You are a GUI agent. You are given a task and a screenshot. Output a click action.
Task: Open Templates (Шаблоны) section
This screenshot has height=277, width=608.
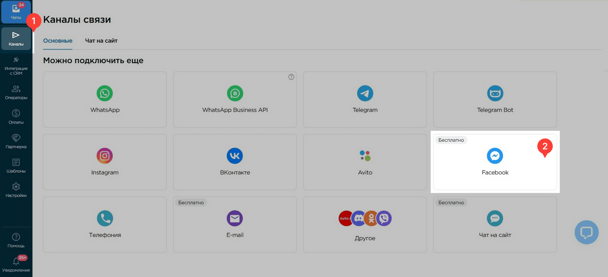[16, 165]
